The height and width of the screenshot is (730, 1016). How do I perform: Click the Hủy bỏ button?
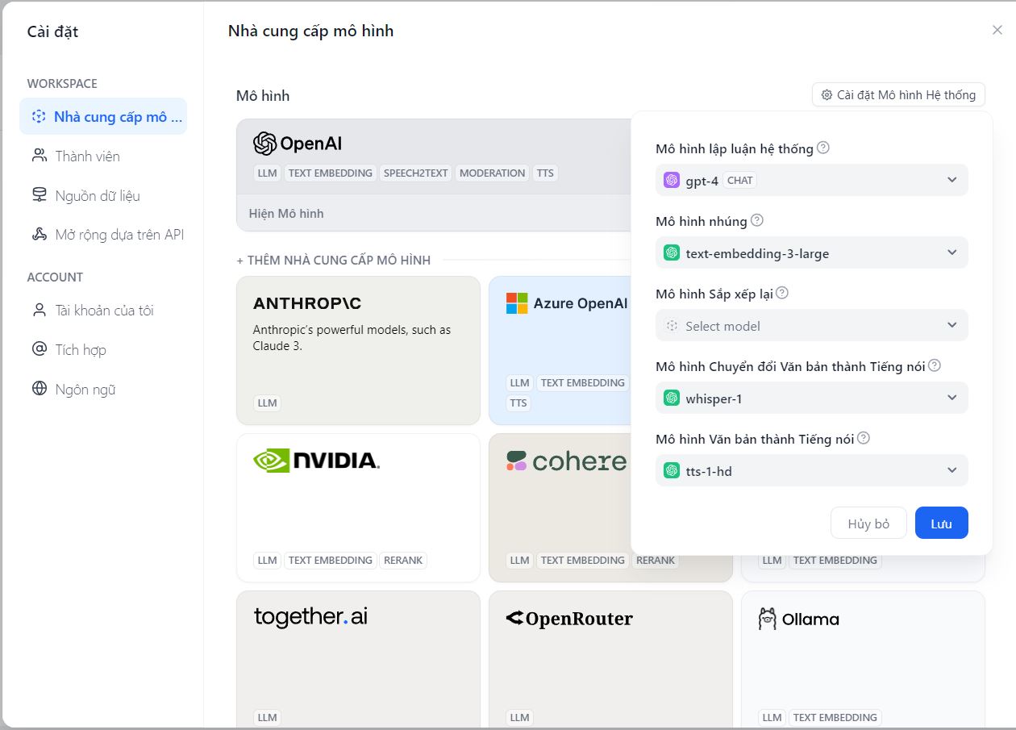(868, 524)
